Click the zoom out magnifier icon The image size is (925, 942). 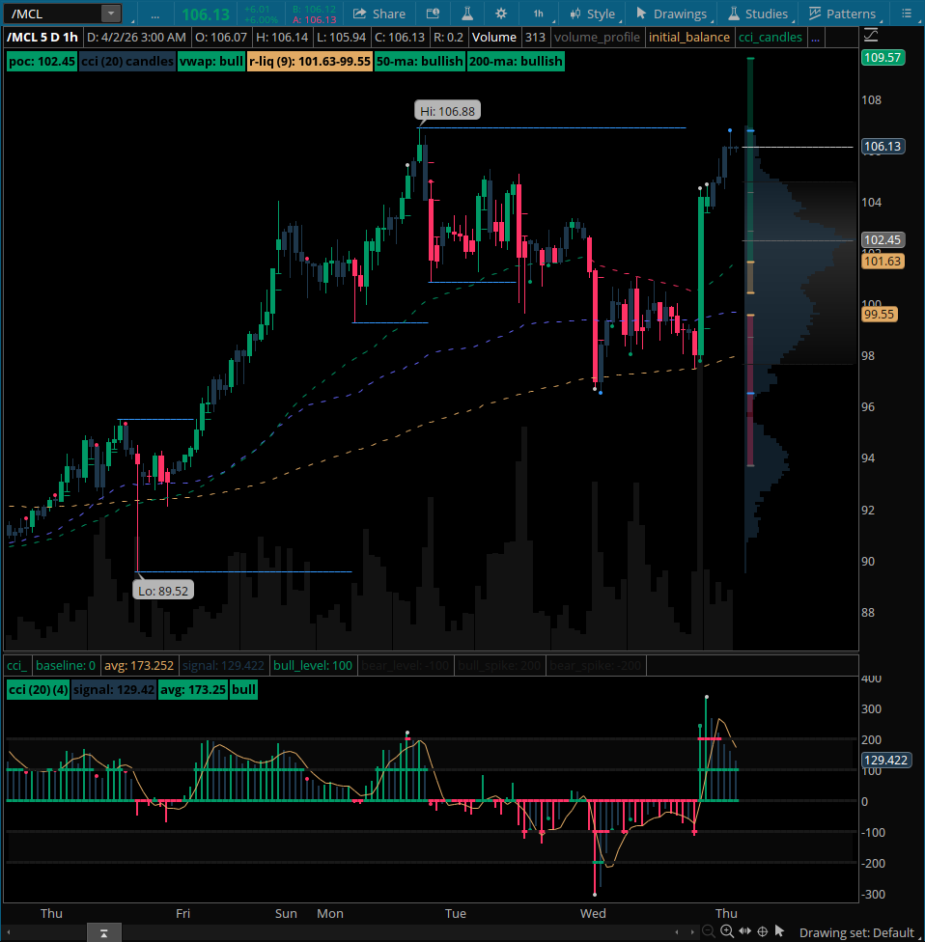(709, 931)
